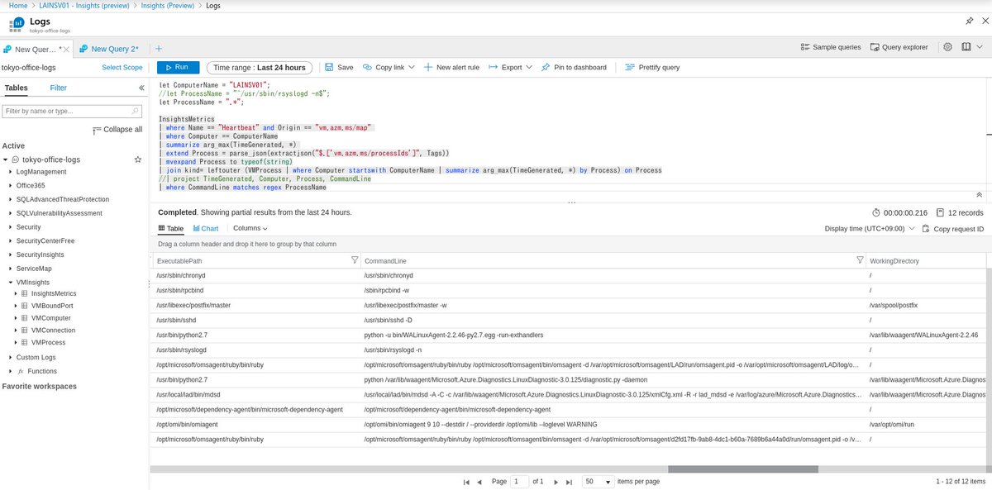This screenshot has width=992, height=490.
Task: Switch to the Tables tab
Action: click(x=17, y=88)
